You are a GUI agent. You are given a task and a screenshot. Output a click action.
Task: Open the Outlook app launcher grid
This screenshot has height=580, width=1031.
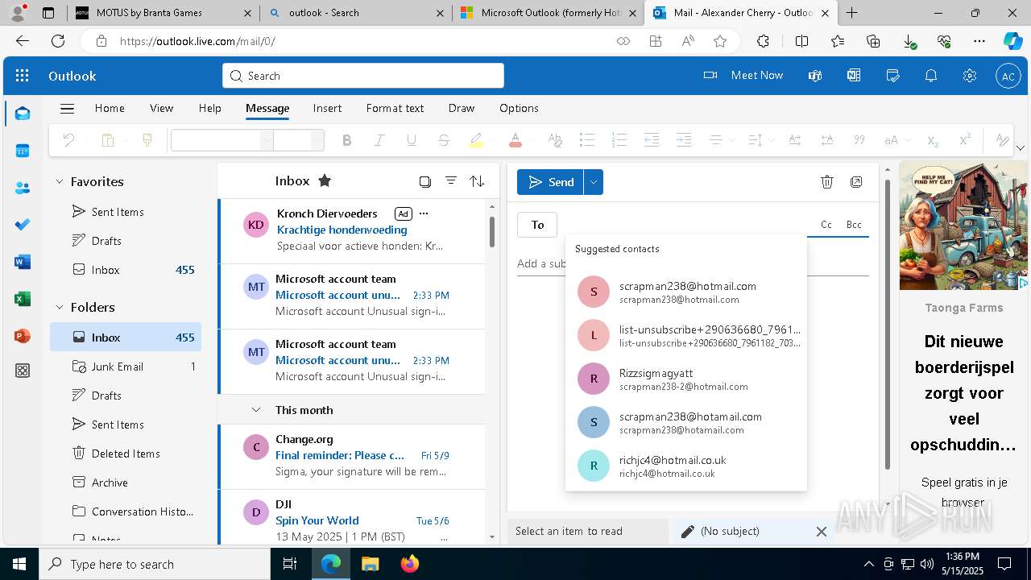tap(23, 76)
